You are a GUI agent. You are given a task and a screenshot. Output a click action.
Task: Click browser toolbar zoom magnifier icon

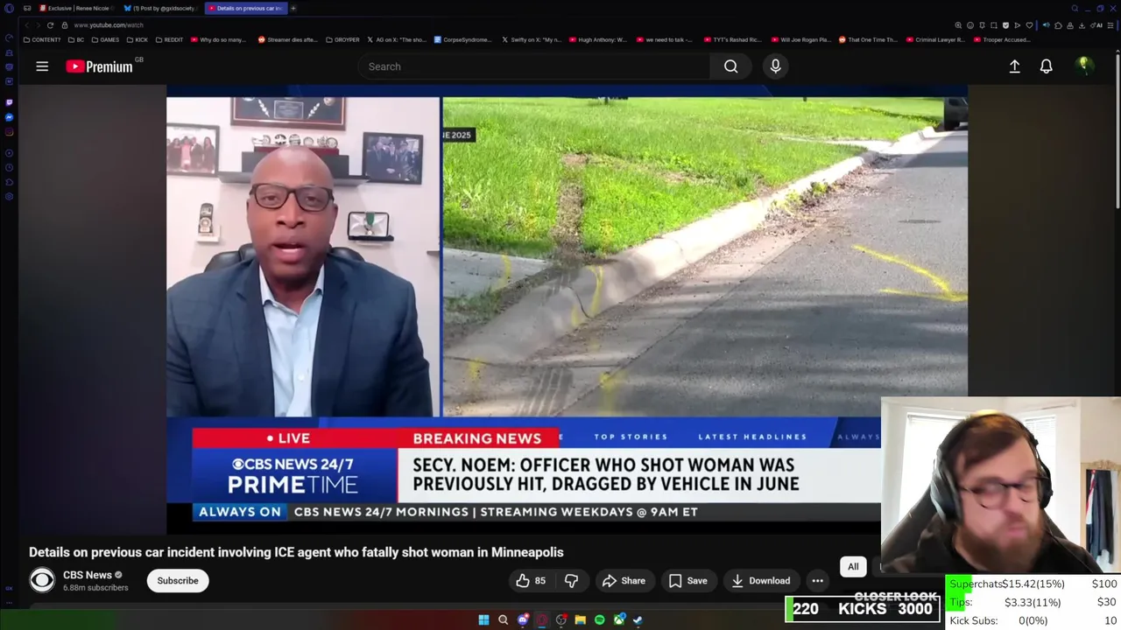(958, 25)
